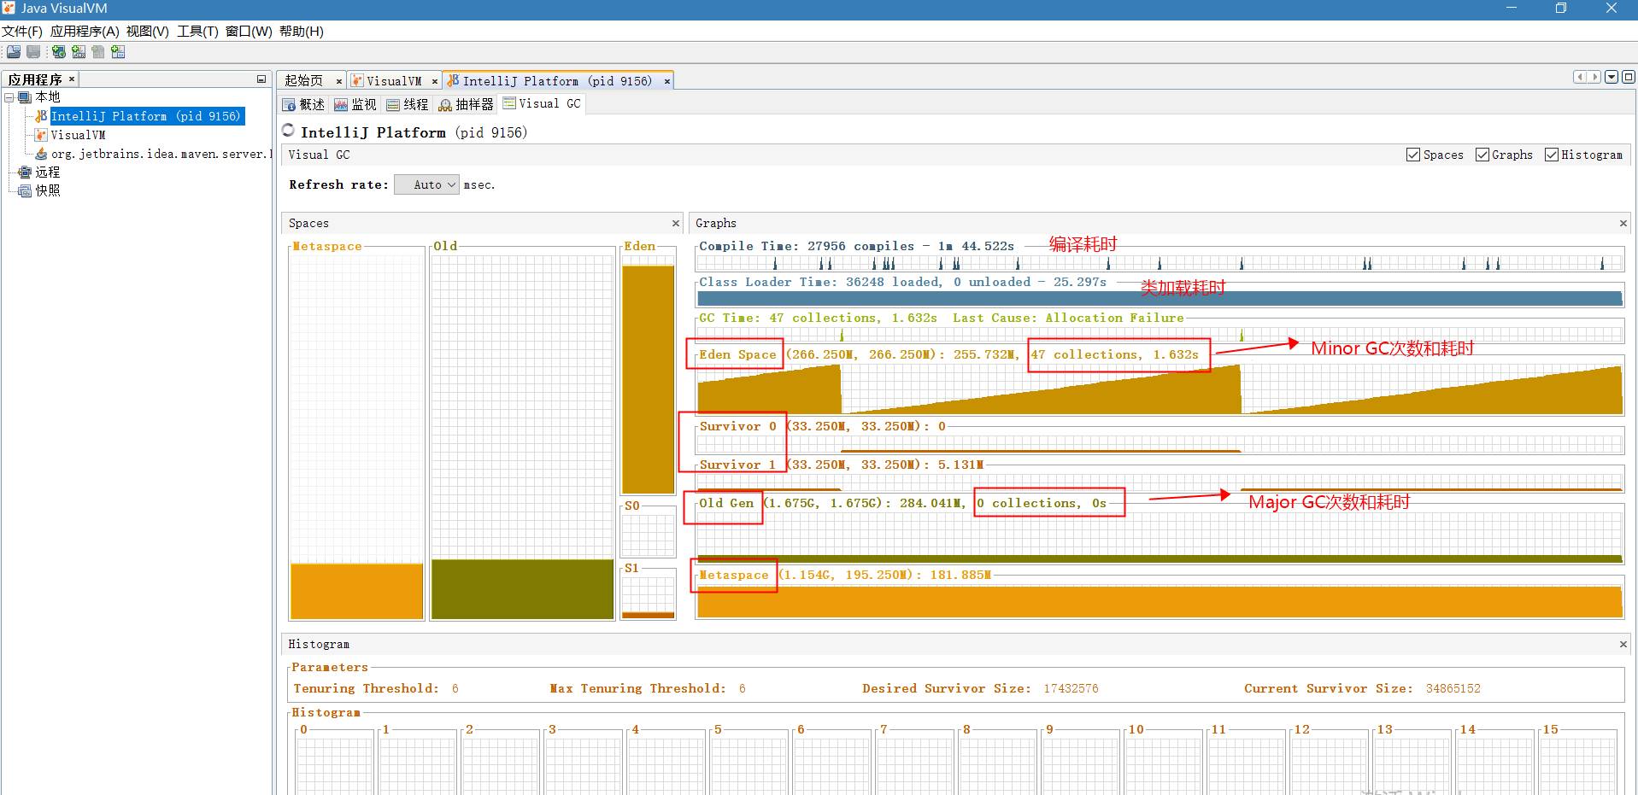The height and width of the screenshot is (795, 1638).
Task: Select VisualVM in the applications tree
Action: (78, 135)
